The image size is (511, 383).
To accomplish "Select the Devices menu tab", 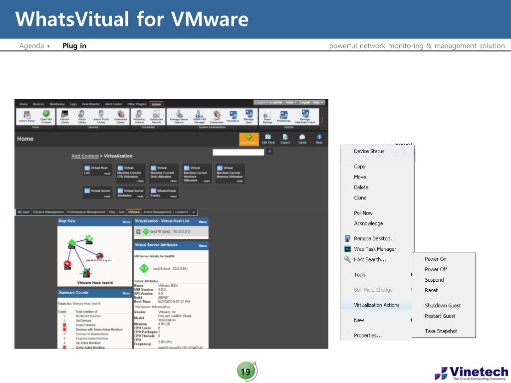I will tap(38, 104).
